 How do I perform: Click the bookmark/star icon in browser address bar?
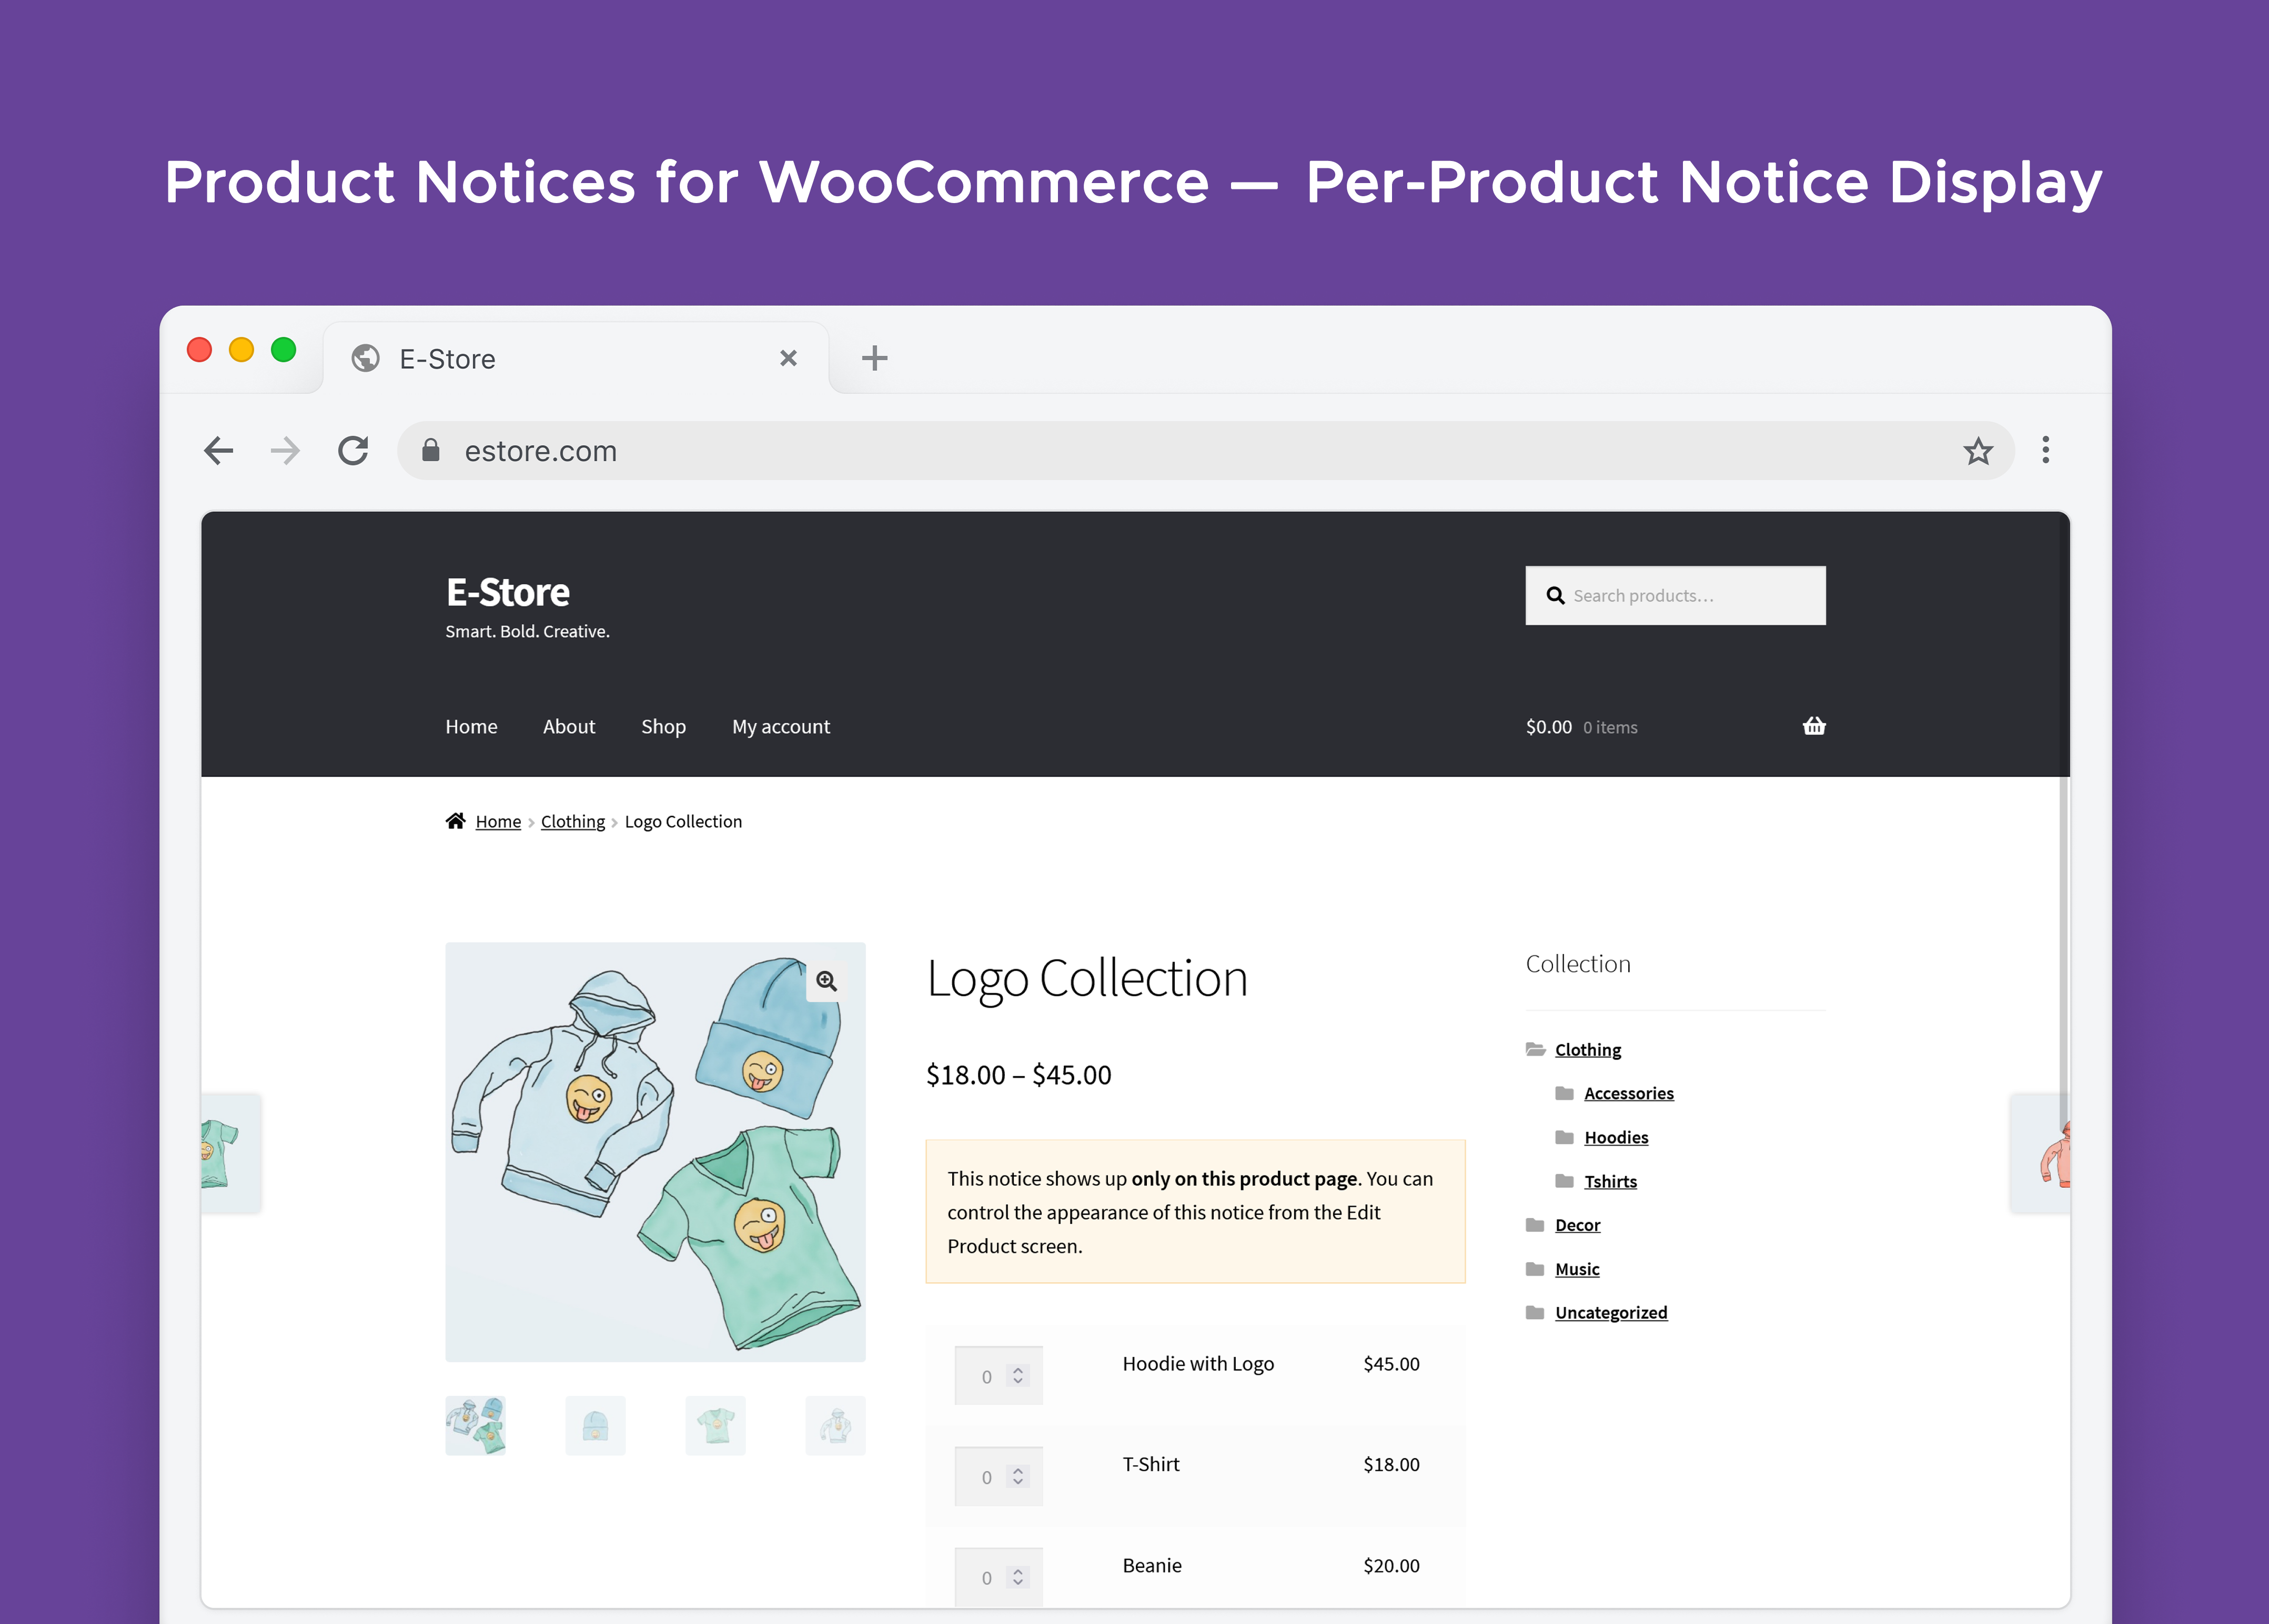point(1979,452)
